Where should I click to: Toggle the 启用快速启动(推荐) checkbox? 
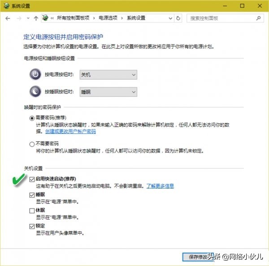pos(32,179)
